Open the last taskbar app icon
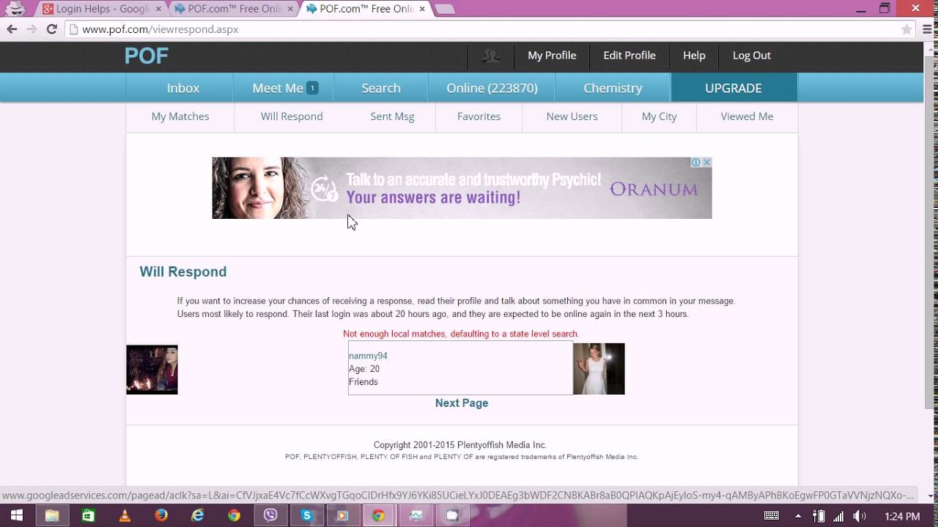 pos(452,515)
